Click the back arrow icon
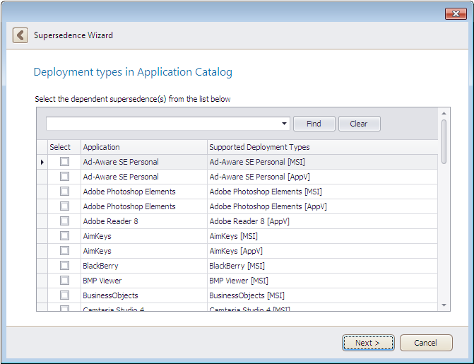Screen dimensions: 474x364 pyautogui.click(x=20, y=35)
